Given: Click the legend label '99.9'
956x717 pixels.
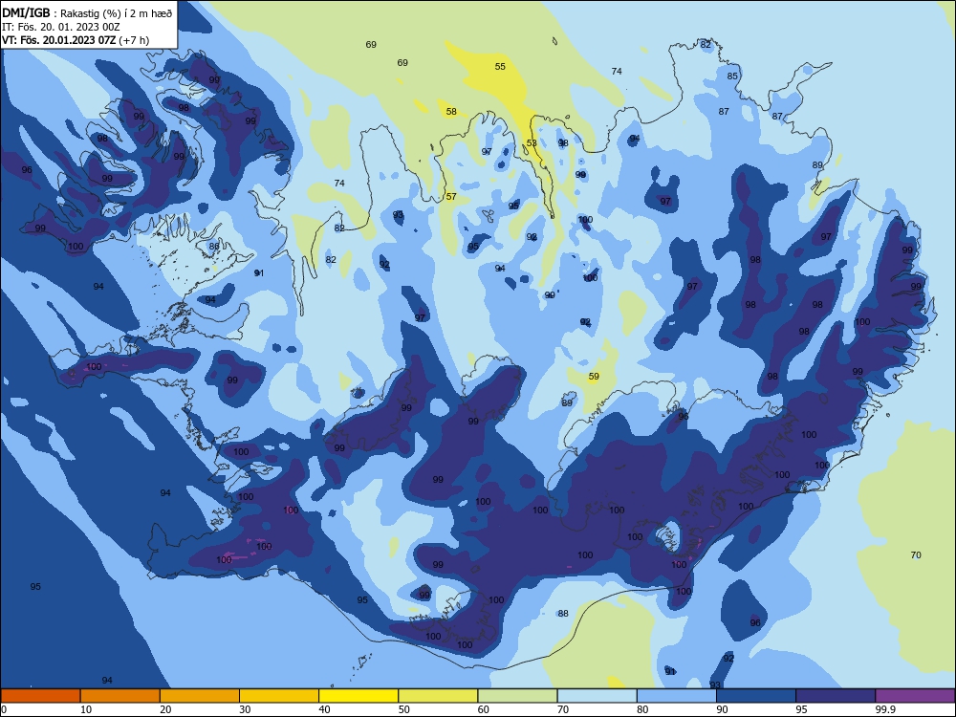Looking at the screenshot, I should [x=884, y=709].
